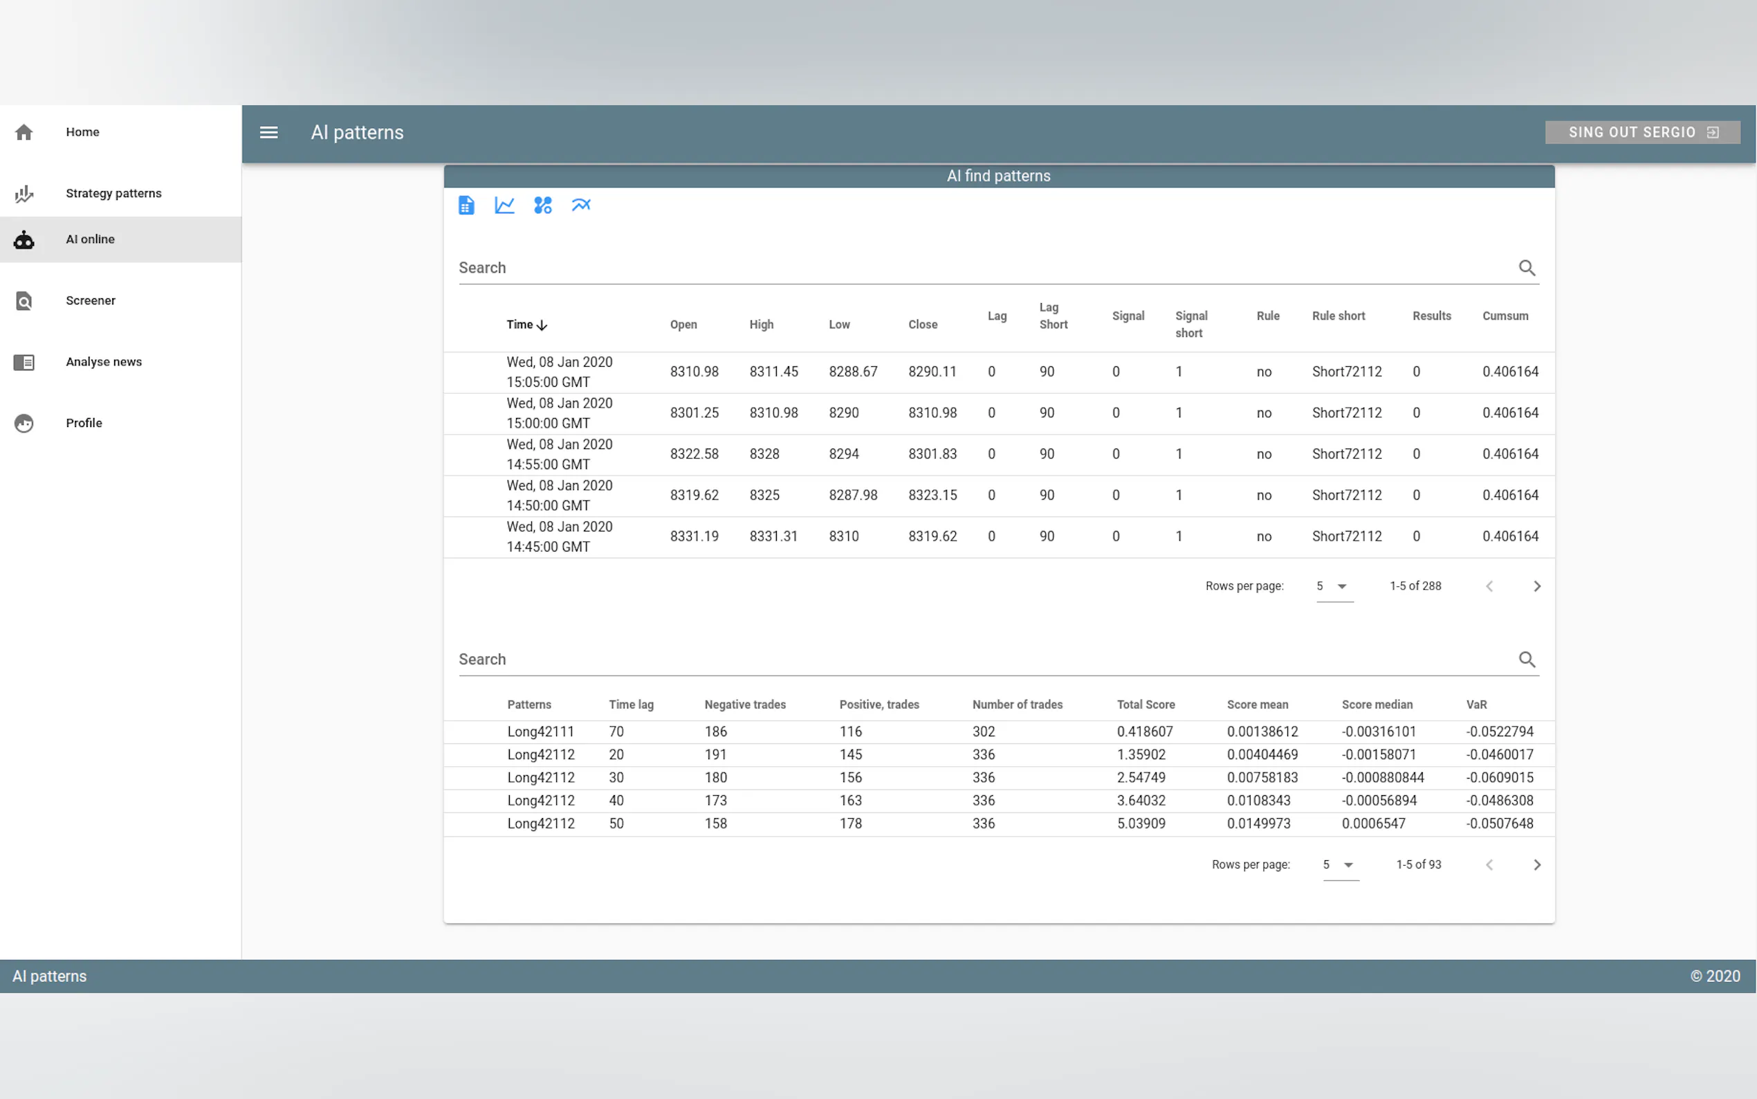The height and width of the screenshot is (1099, 1757).
Task: Click the robot icon for AI online
Action: coord(24,240)
